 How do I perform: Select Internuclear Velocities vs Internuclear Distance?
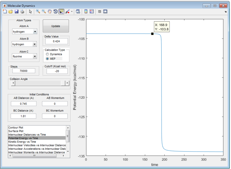point(37,145)
